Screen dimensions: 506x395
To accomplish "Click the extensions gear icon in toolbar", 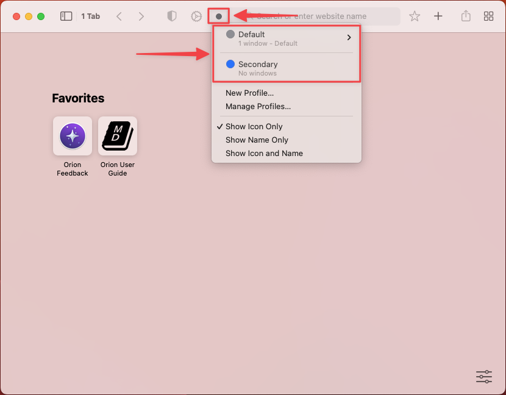I will pos(196,16).
